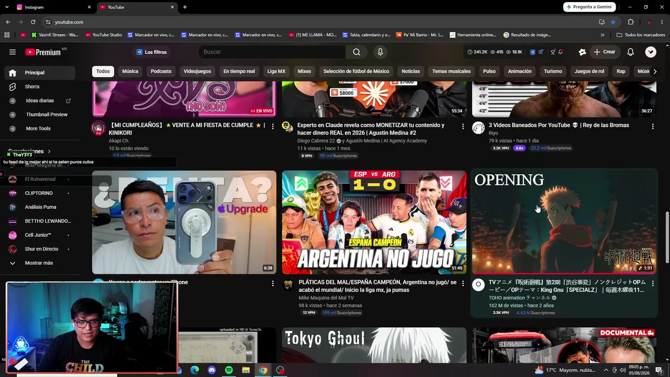This screenshot has width=670, height=377.
Task: Open the blue IQ extension icon
Action: point(533,52)
